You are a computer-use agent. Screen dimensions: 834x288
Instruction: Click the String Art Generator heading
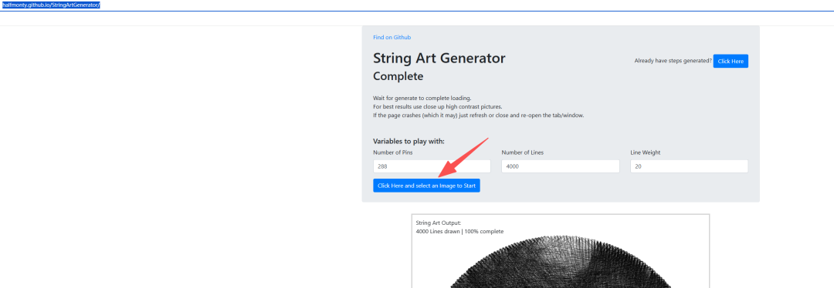[439, 58]
